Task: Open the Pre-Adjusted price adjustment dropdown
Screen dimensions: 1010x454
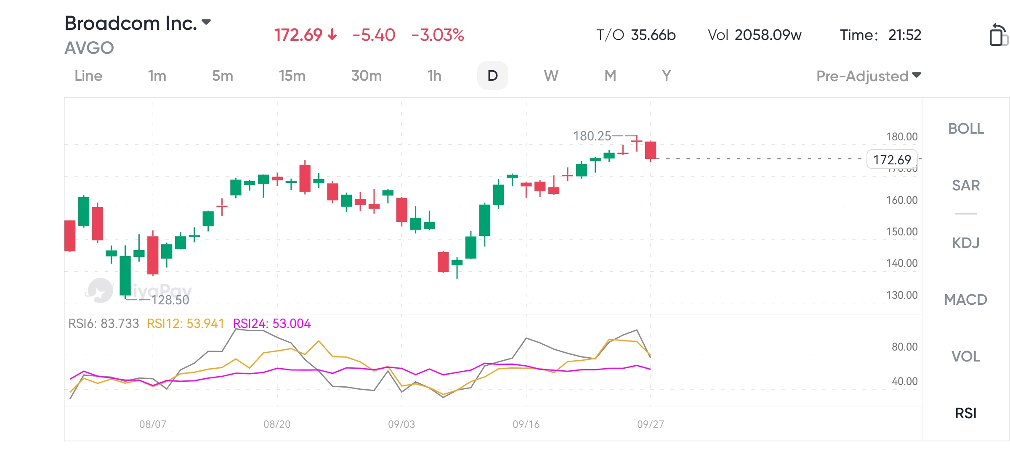Action: [x=869, y=76]
